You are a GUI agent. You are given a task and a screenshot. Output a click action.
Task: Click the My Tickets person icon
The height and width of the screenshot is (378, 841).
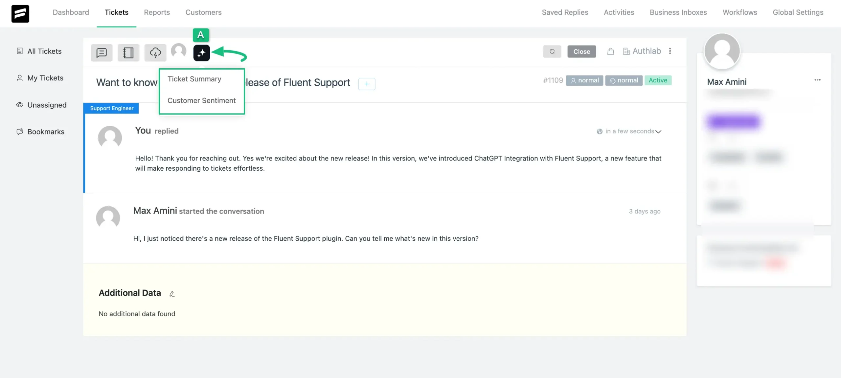pos(20,78)
